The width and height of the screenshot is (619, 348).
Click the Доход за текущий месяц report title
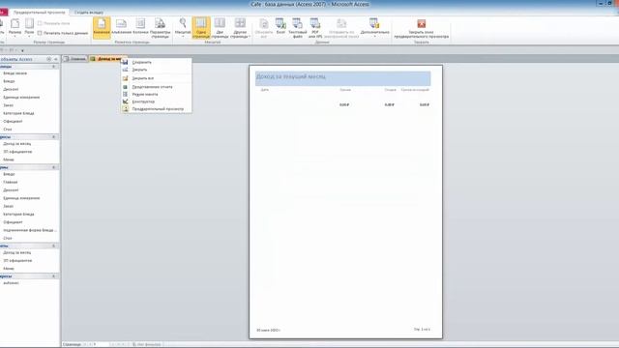[x=291, y=76]
